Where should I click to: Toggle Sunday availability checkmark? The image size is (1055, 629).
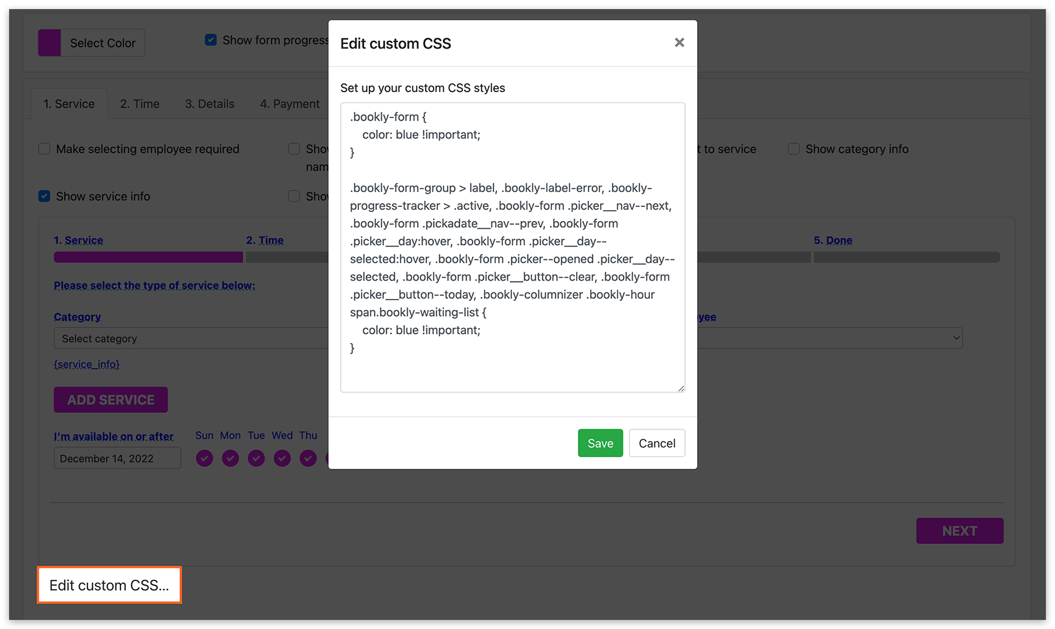point(204,458)
